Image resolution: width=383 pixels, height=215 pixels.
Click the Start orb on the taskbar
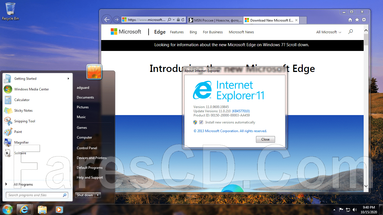tap(8, 209)
